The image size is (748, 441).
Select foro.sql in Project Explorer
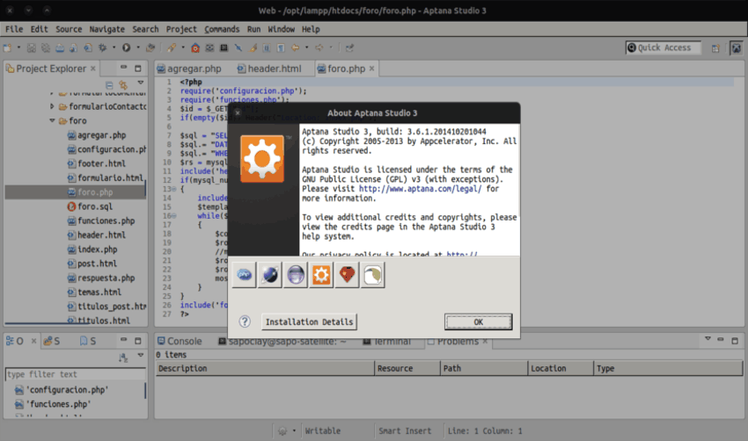(94, 206)
